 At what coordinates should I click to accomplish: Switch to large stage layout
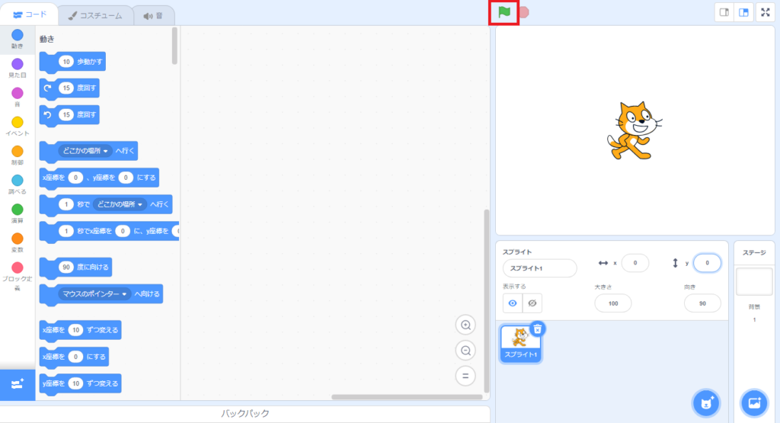tap(743, 12)
